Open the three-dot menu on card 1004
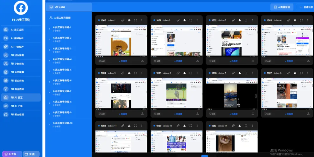 click(142, 73)
